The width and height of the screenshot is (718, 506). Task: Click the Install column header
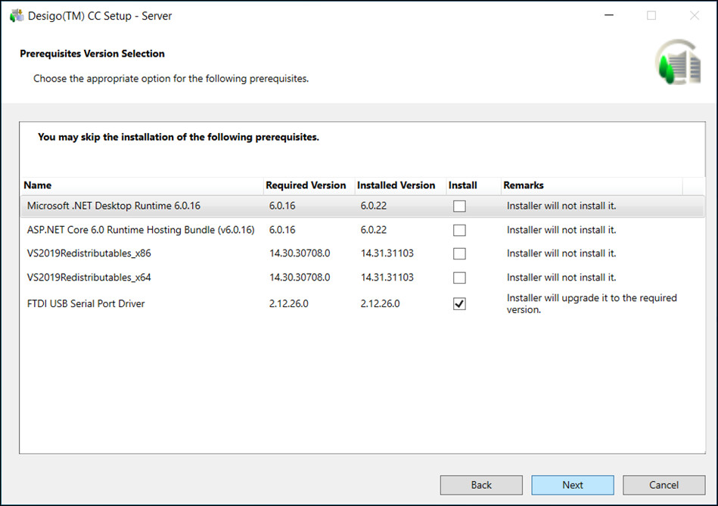coord(463,185)
